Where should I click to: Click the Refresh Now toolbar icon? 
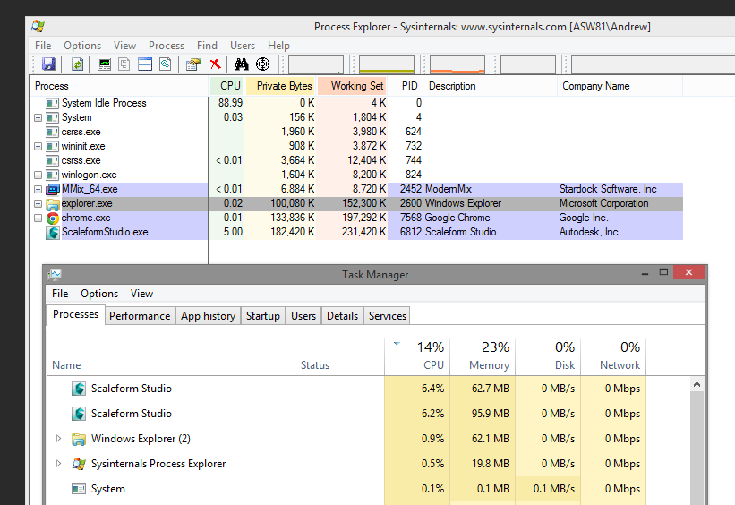point(77,64)
